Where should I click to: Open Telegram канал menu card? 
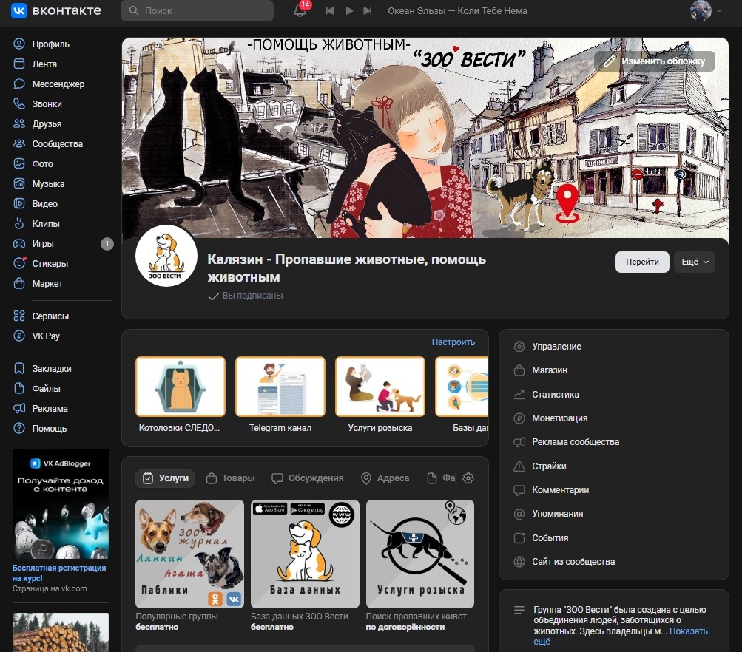[280, 395]
